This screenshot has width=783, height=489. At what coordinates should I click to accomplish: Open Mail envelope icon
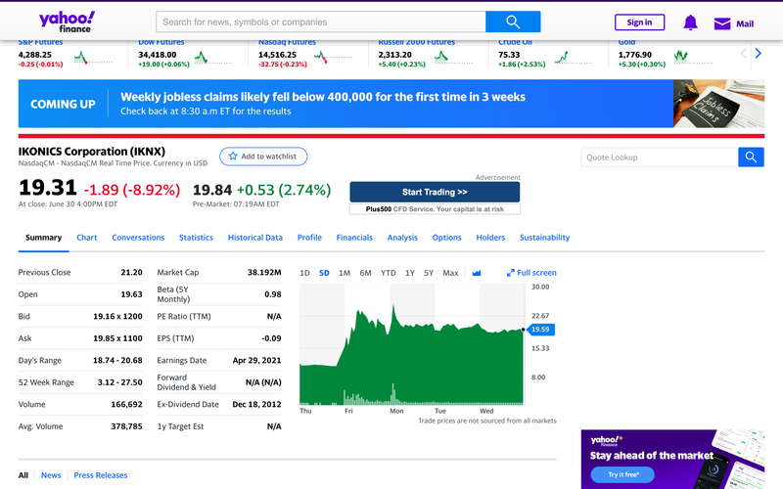point(722,23)
